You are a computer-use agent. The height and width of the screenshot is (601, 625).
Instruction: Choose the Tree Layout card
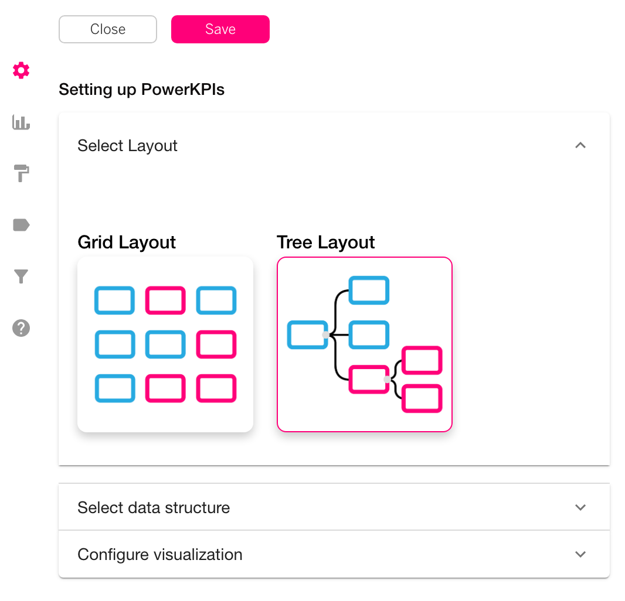click(x=365, y=344)
